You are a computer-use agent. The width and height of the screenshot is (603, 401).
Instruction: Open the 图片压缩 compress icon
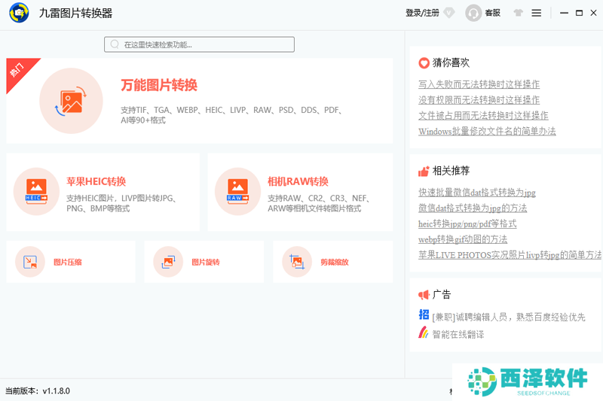(30, 262)
